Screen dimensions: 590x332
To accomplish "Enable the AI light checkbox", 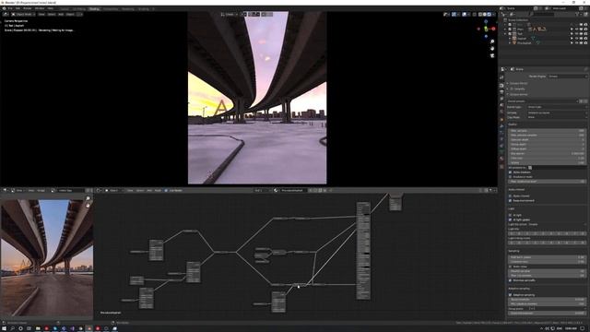I will point(510,215).
